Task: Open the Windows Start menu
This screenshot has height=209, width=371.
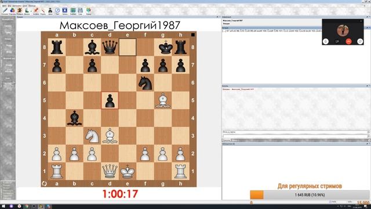Action: [x=3, y=207]
